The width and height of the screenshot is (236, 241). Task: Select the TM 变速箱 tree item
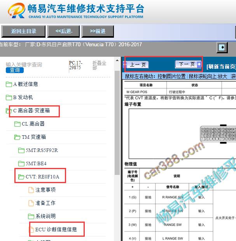click(x=34, y=137)
